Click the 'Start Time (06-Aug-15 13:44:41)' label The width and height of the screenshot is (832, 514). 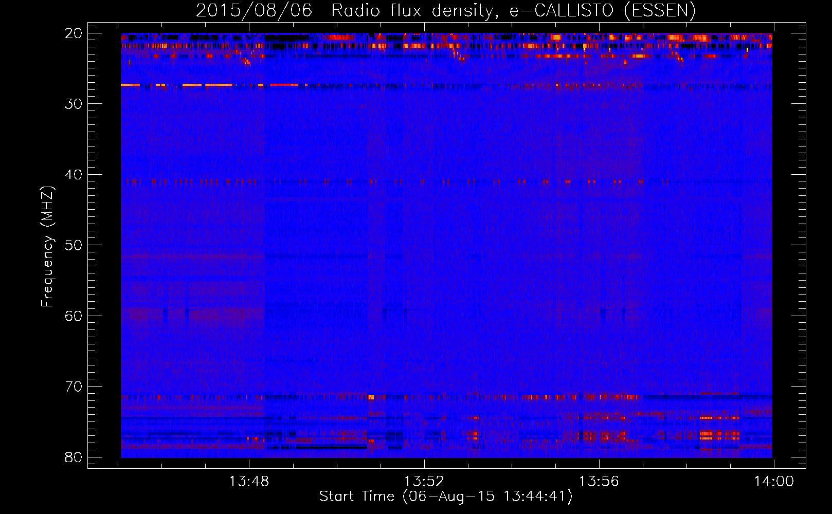[446, 497]
